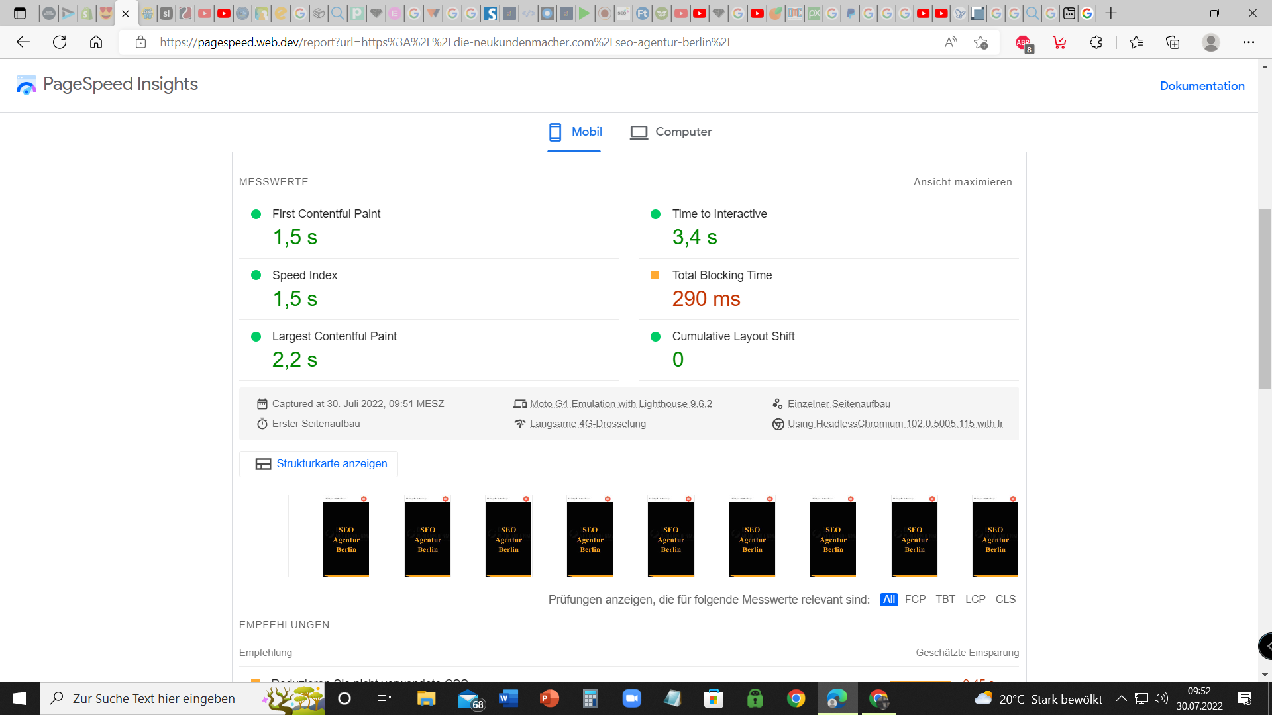Viewport: 1272px width, 715px height.
Task: Filter audits by FCP metric
Action: pos(915,599)
